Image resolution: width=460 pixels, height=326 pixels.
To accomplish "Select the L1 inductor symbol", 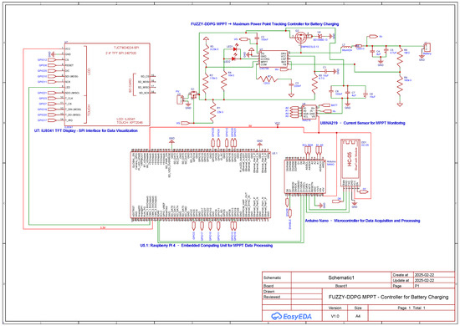I will (x=346, y=46).
